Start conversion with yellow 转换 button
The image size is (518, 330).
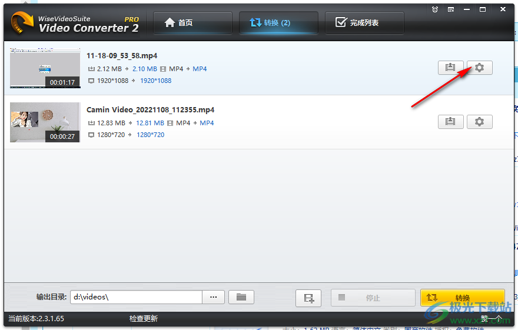coord(463,298)
